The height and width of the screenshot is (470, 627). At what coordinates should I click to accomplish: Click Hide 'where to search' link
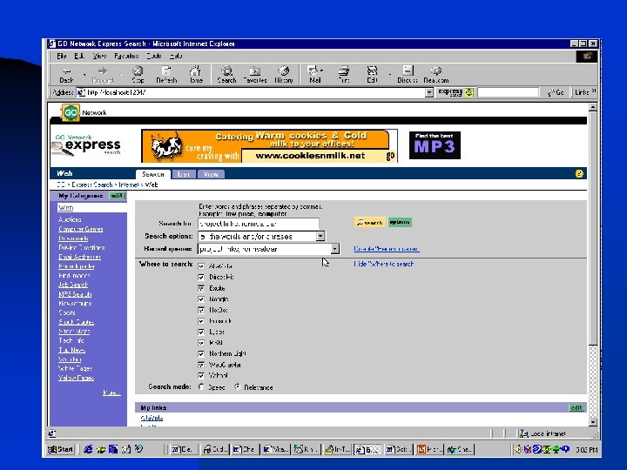[384, 264]
